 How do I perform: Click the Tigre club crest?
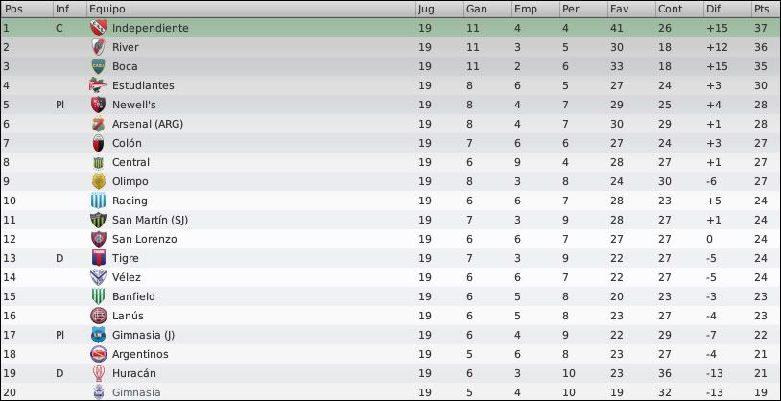pyautogui.click(x=99, y=258)
